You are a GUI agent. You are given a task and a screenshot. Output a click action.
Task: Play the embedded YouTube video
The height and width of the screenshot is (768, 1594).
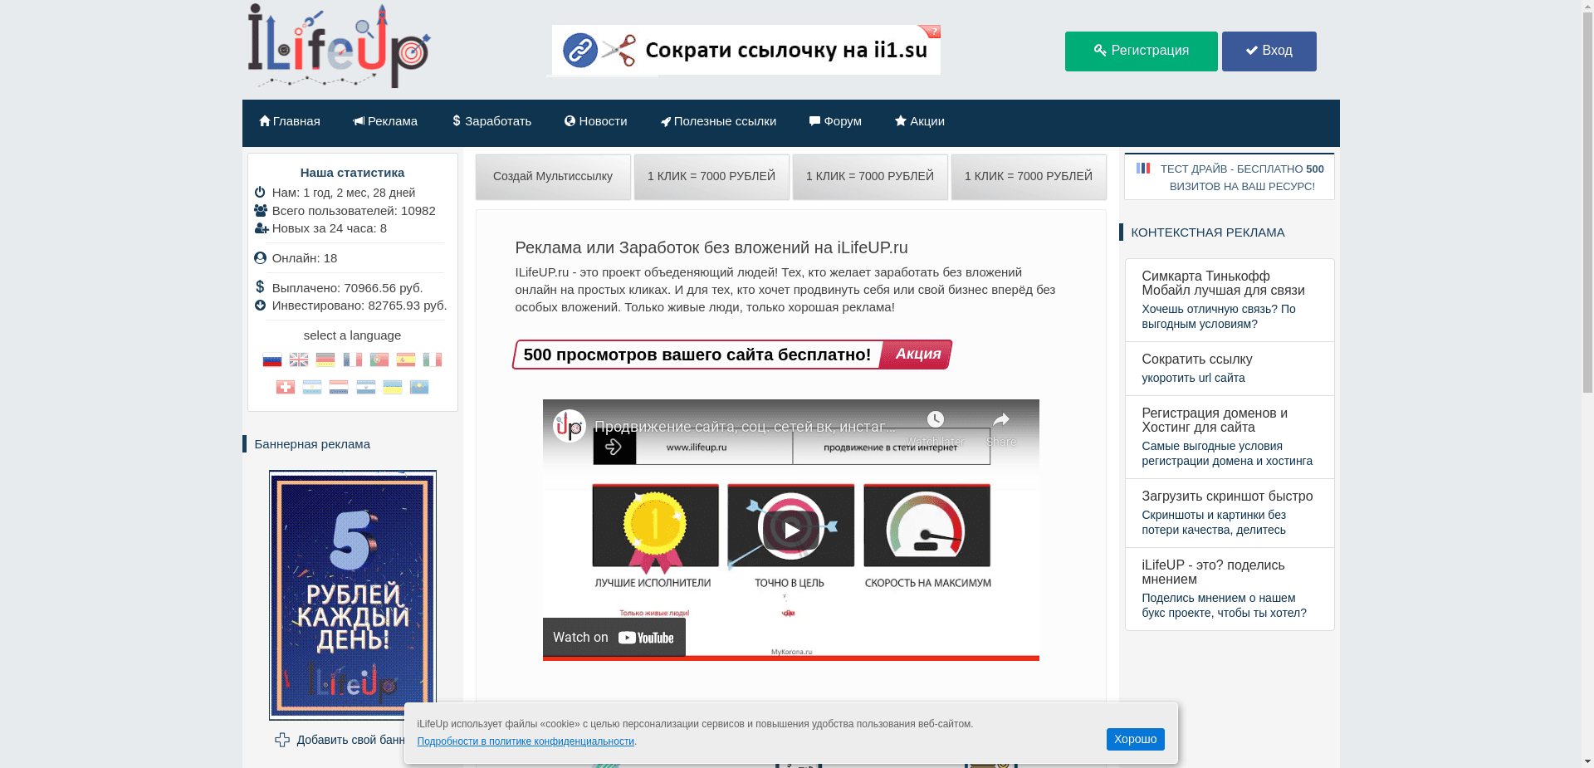pos(790,529)
